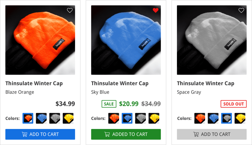
Task: Pick yellow swatch on the Sky Blue card
Action: click(154, 118)
